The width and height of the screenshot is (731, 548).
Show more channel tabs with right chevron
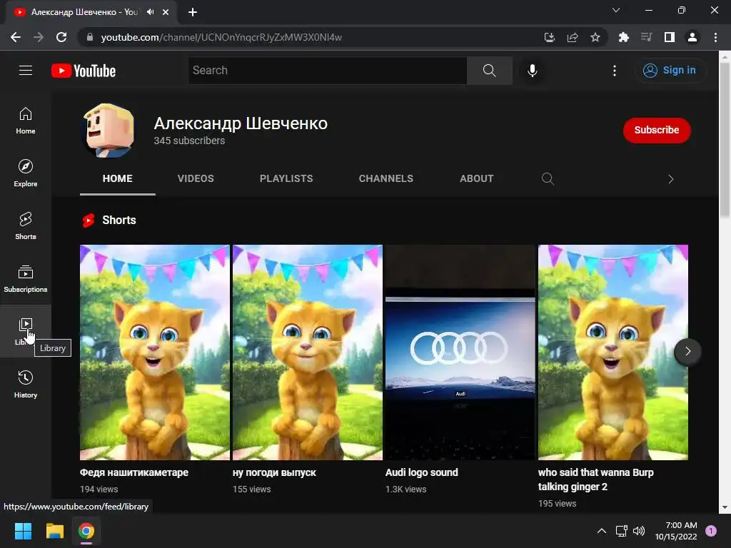coord(671,179)
